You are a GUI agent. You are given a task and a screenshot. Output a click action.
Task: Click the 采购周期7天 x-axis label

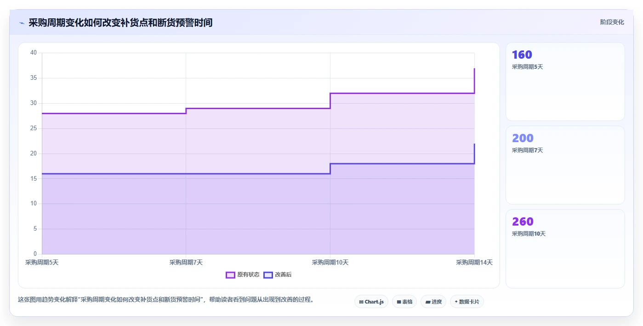click(x=186, y=262)
